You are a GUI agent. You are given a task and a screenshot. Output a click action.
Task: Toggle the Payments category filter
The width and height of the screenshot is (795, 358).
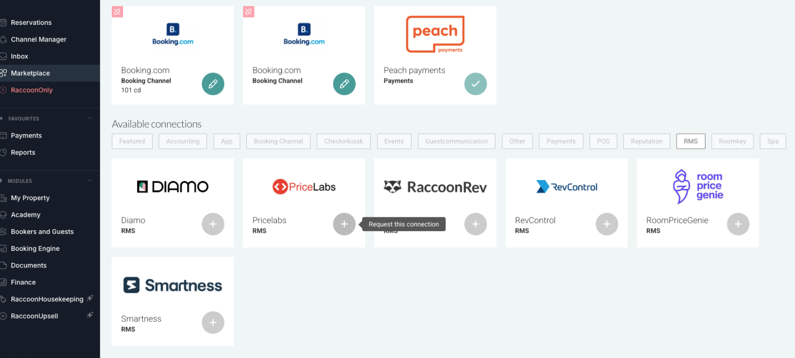pos(561,141)
